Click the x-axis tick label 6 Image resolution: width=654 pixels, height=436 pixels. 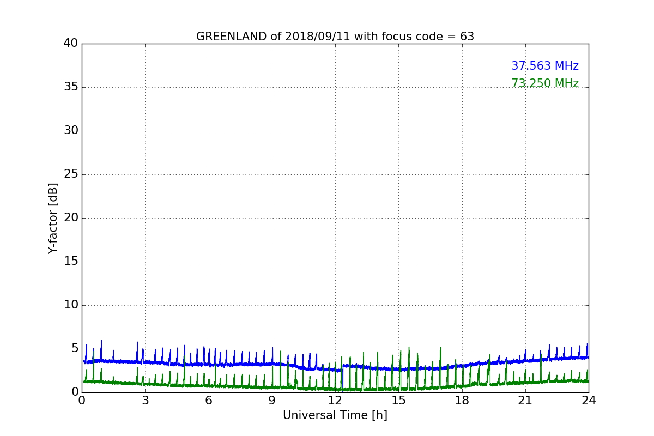[209, 401]
